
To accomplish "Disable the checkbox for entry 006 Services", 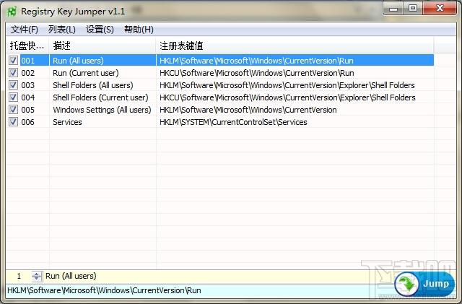I will tap(13, 122).
